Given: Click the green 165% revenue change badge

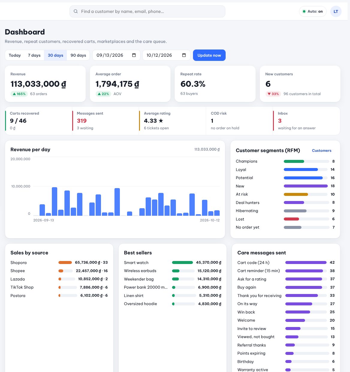Looking at the screenshot, I should click(19, 94).
